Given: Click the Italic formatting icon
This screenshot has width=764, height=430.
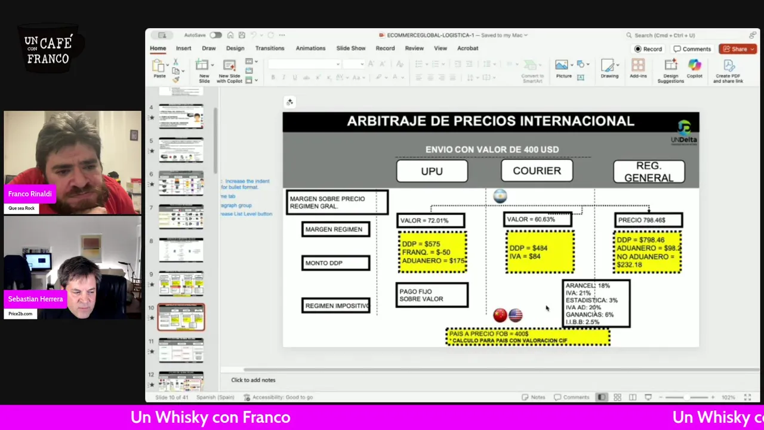Looking at the screenshot, I should click(284, 78).
